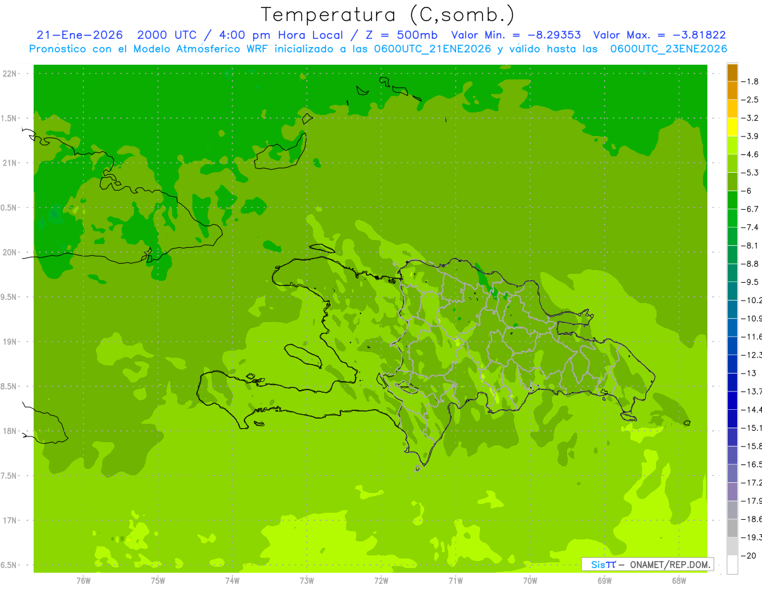Click the 74W longitude label
762x589 pixels.
point(232,581)
